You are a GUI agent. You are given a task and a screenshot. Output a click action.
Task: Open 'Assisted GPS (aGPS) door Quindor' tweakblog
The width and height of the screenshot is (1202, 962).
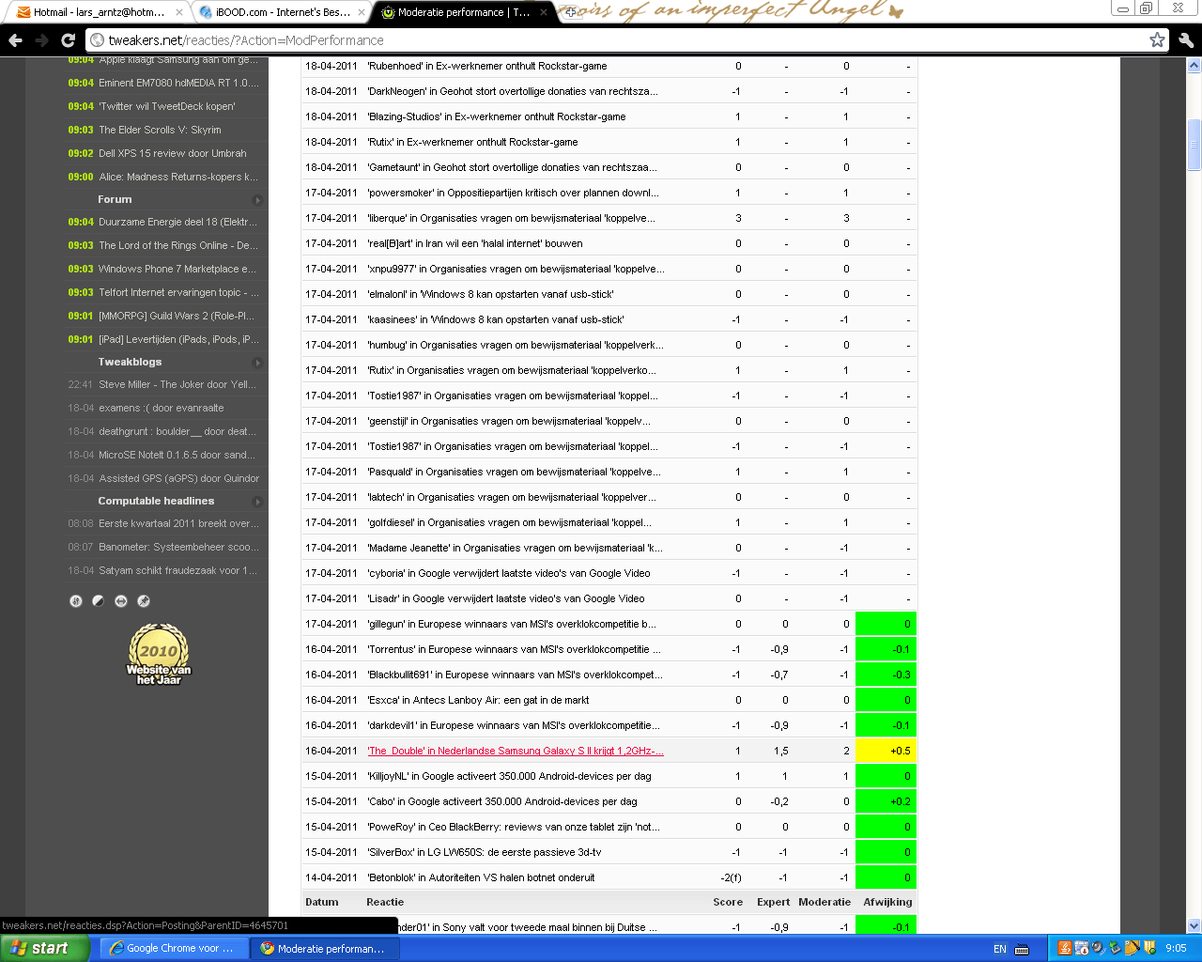click(179, 479)
